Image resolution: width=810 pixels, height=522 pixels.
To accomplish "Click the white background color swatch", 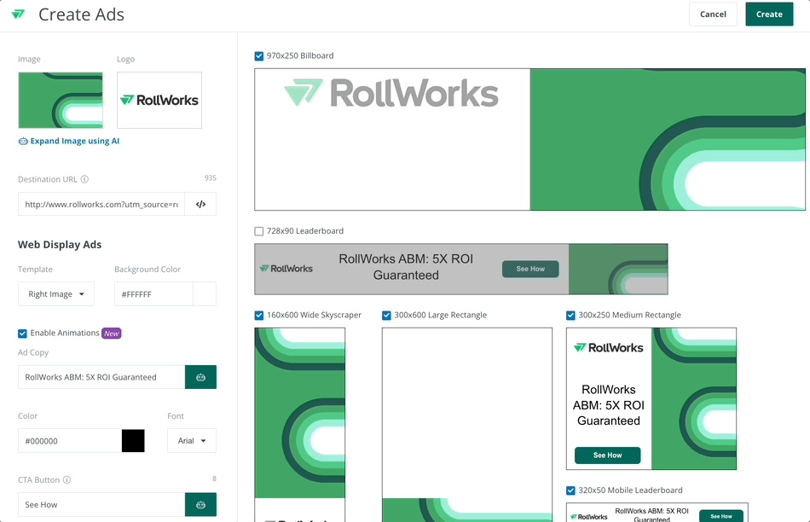I will [x=205, y=294].
